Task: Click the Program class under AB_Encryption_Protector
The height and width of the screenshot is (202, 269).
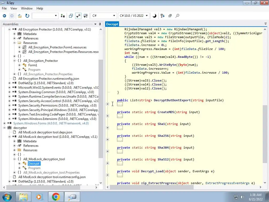Action: tap(34, 69)
